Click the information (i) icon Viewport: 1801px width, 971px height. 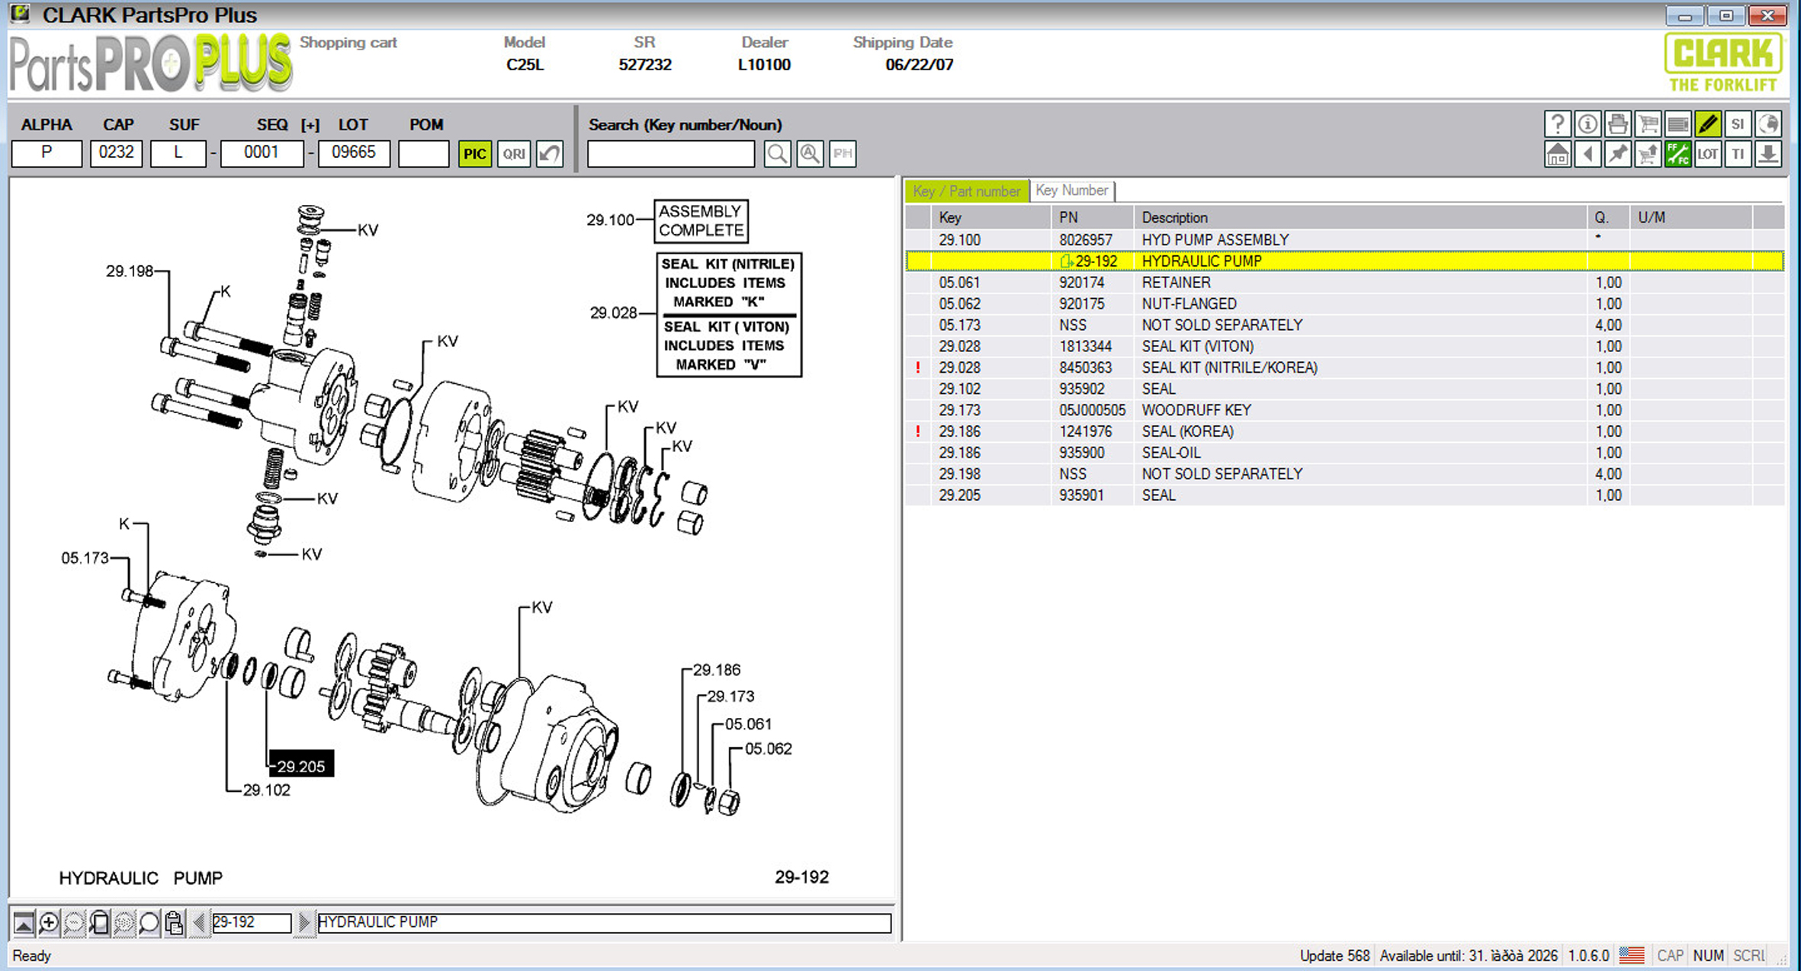(1588, 123)
